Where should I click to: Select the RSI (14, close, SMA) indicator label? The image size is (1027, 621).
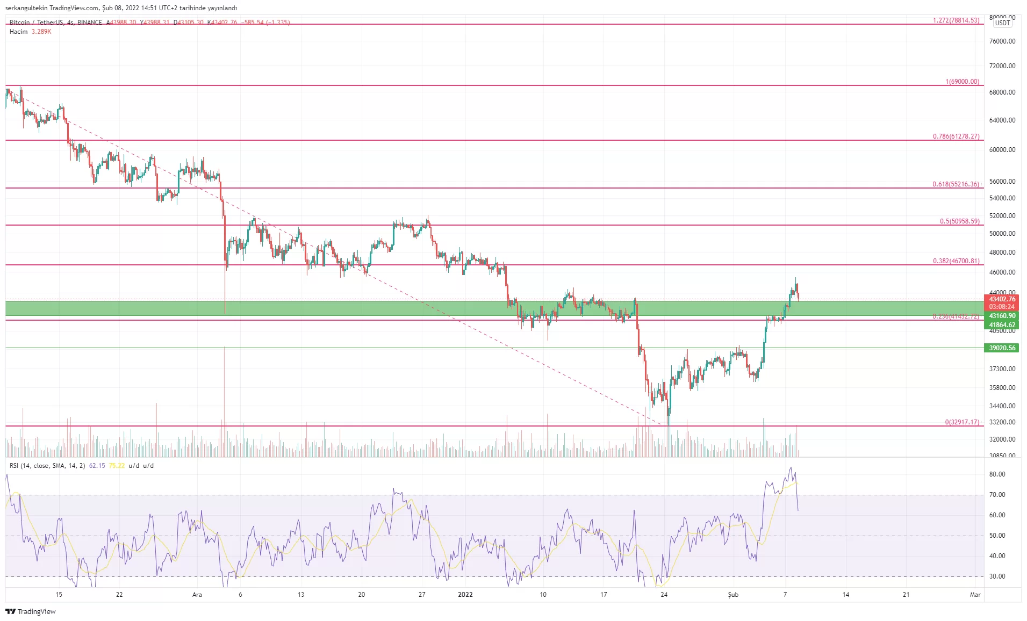click(47, 466)
